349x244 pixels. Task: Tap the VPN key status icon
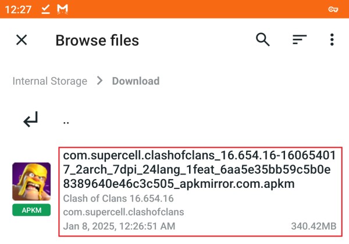coord(333,9)
